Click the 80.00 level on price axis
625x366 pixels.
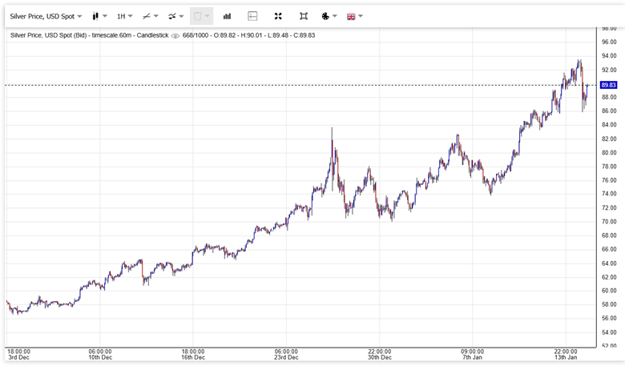608,152
